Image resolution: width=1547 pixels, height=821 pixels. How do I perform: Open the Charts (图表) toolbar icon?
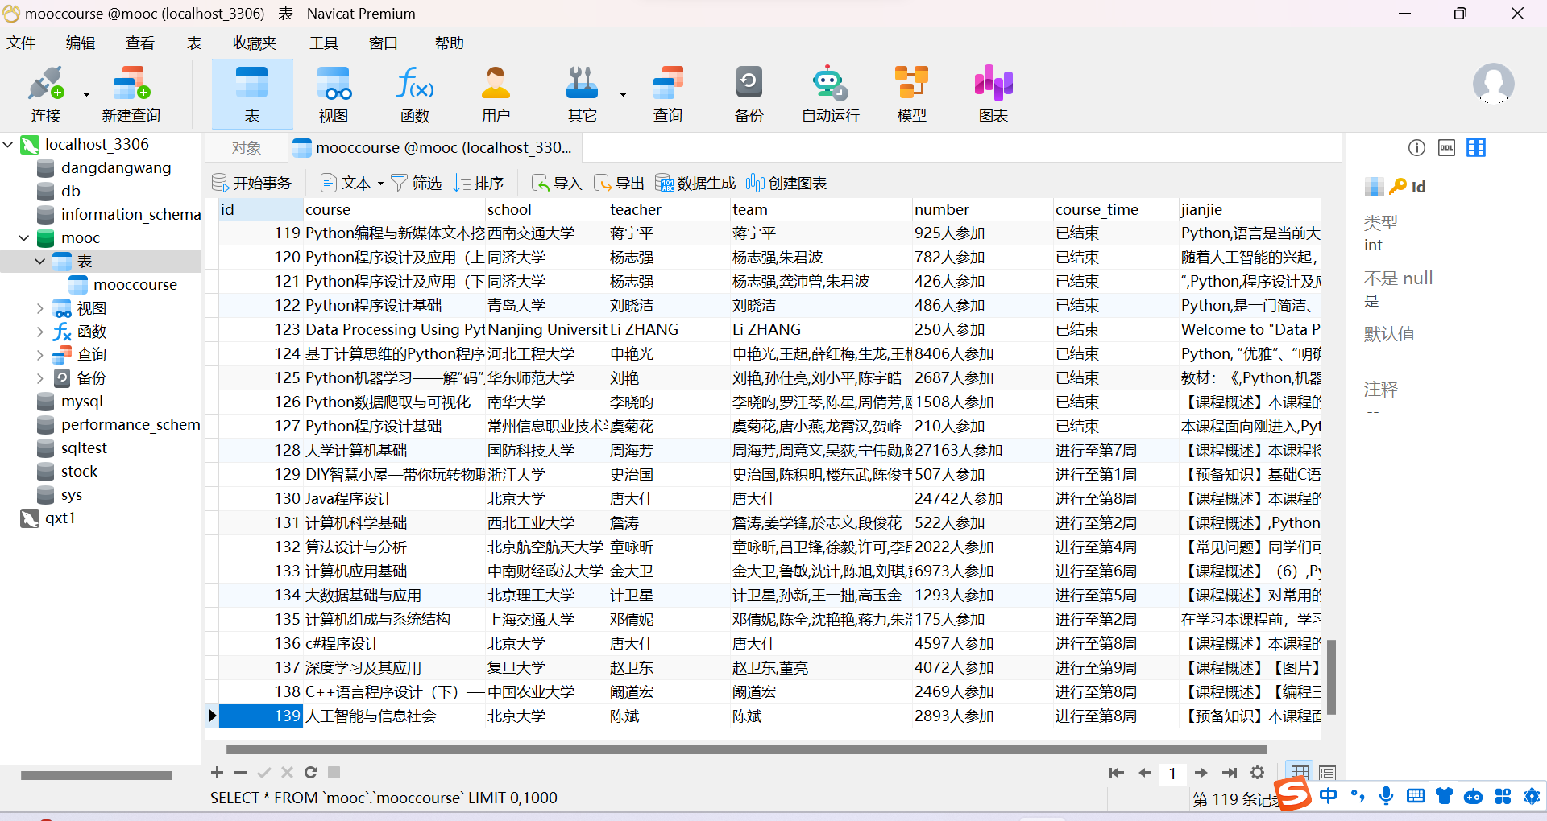tap(993, 94)
